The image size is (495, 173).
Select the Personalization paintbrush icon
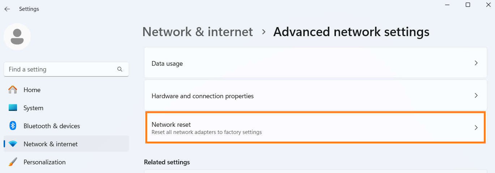pos(13,162)
